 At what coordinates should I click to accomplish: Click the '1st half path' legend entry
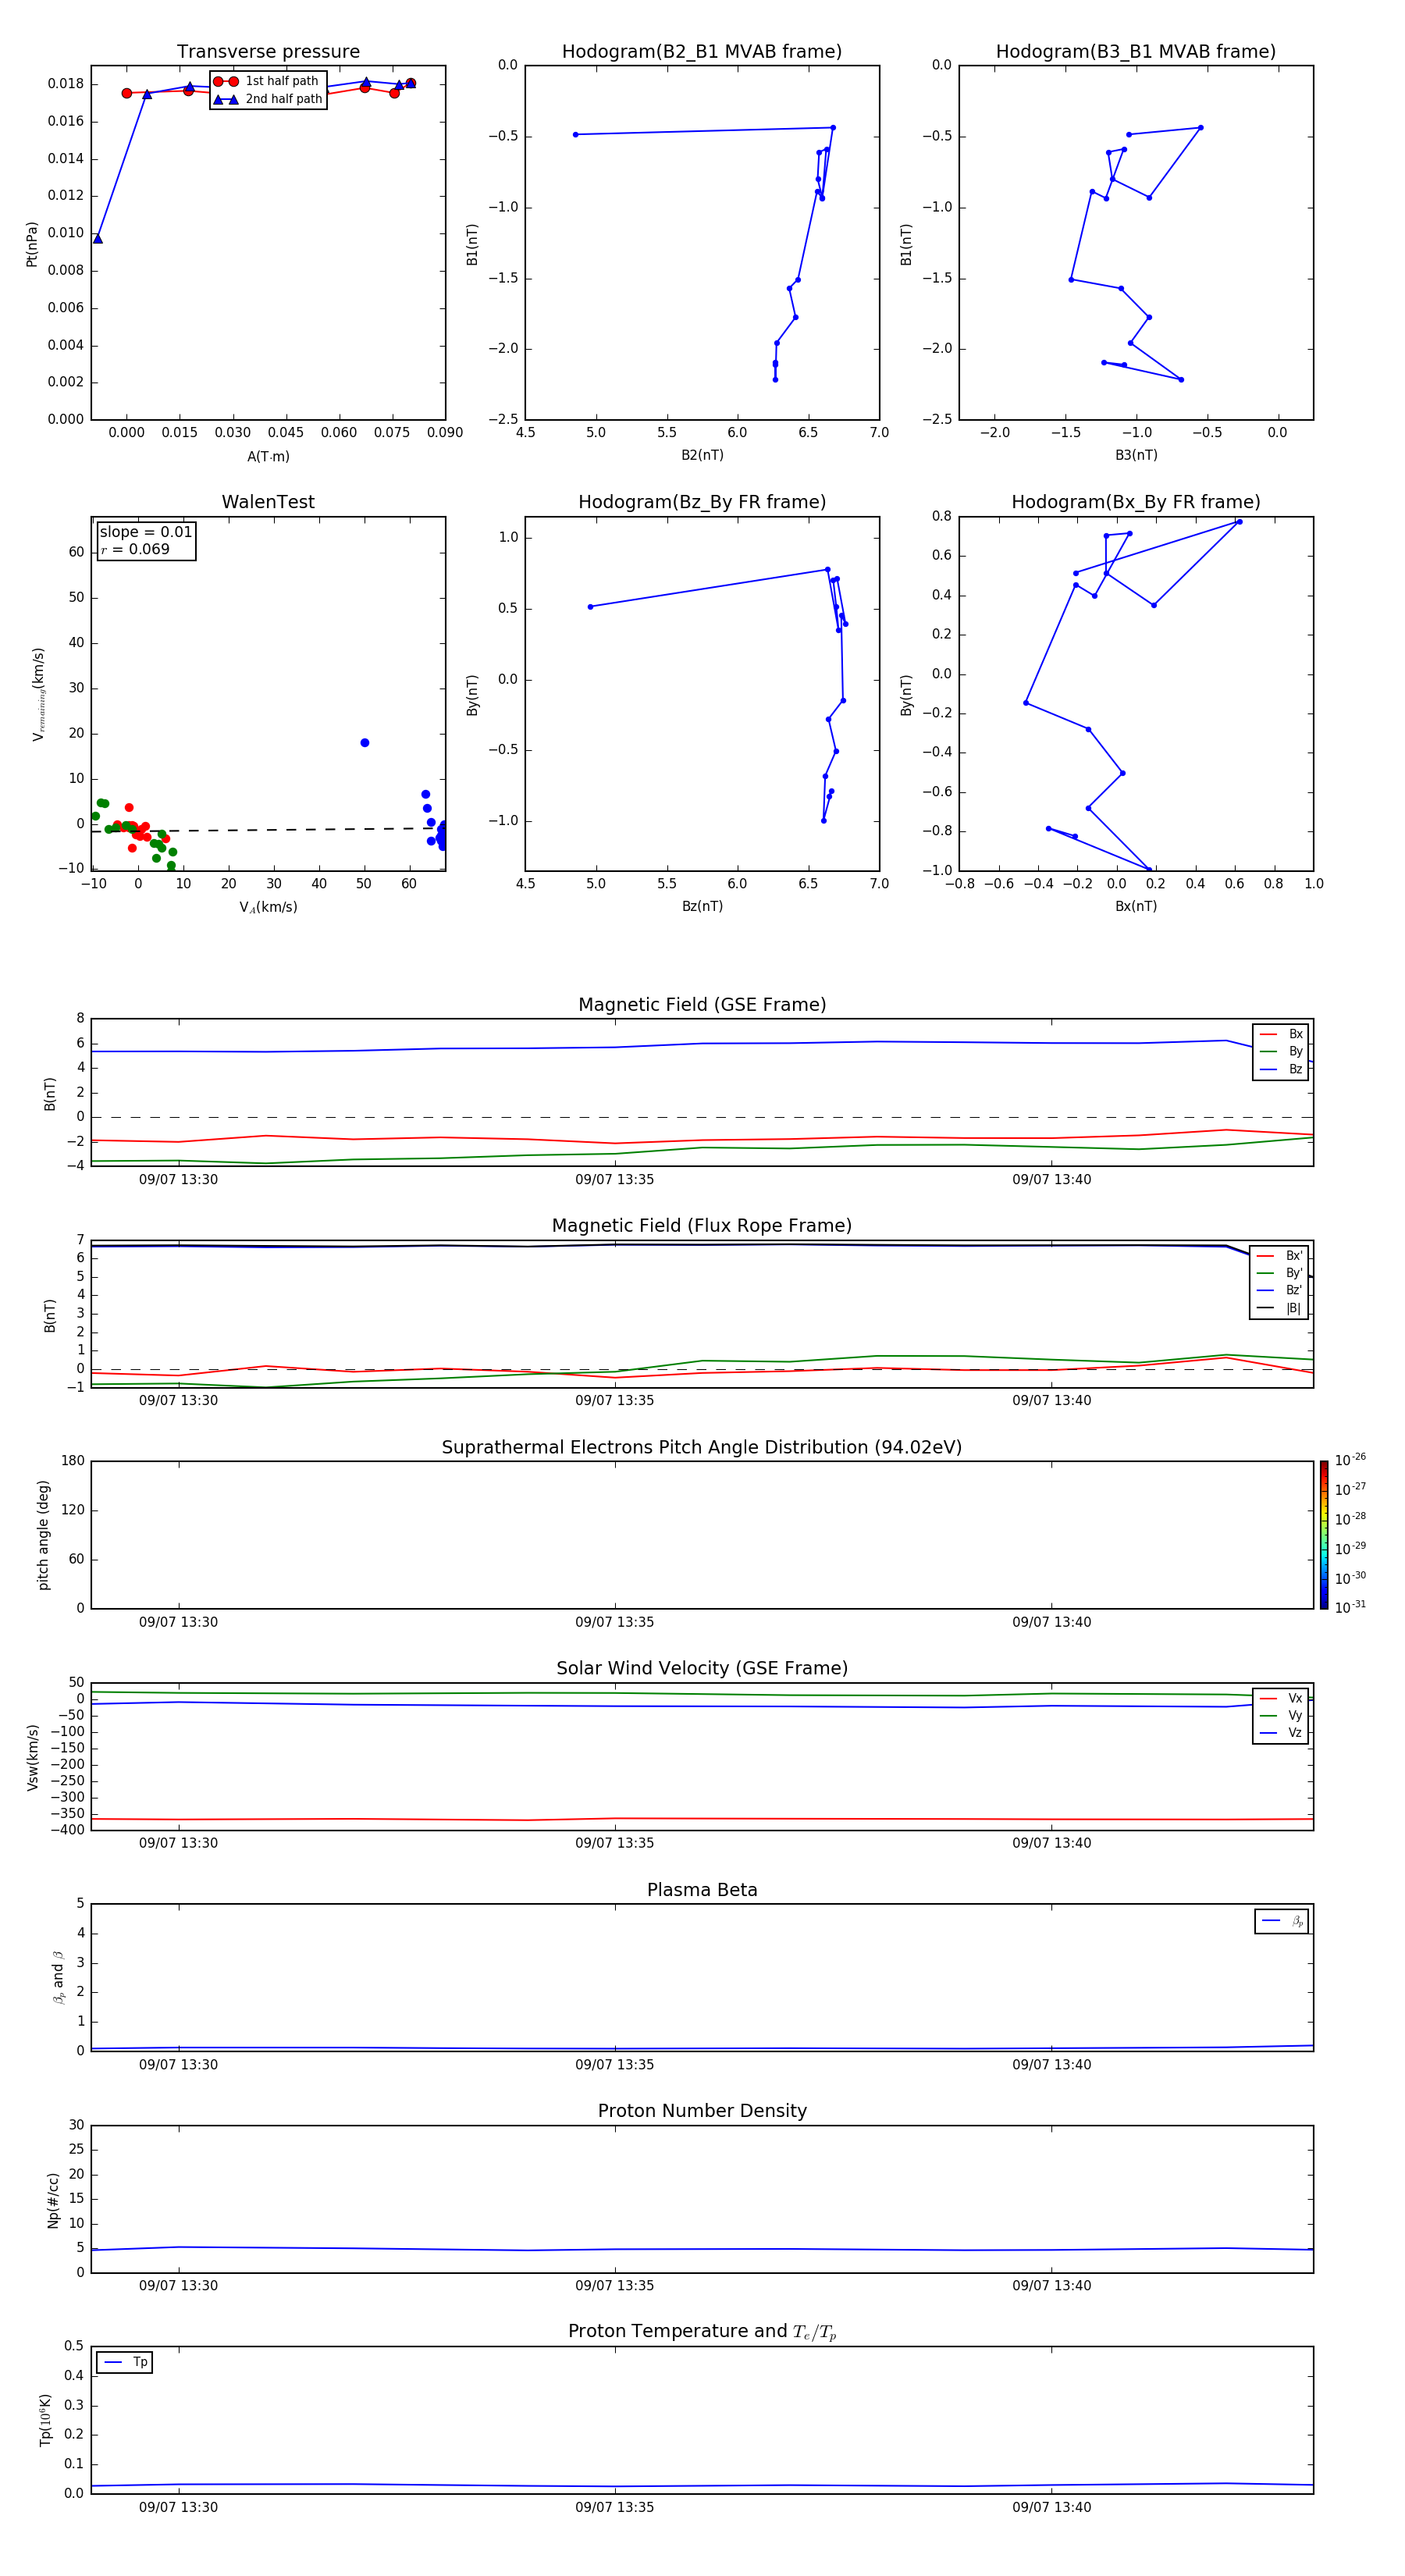pyautogui.click(x=266, y=81)
